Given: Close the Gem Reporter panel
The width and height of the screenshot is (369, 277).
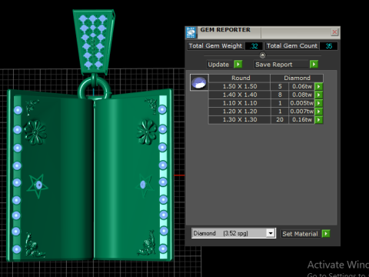Looking at the screenshot, I should click(334, 32).
